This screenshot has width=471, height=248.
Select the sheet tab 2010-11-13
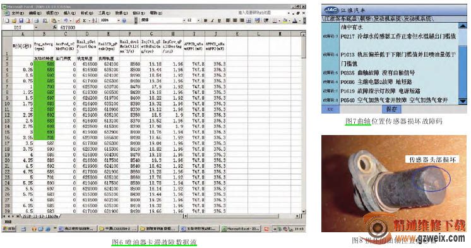click(x=39, y=216)
